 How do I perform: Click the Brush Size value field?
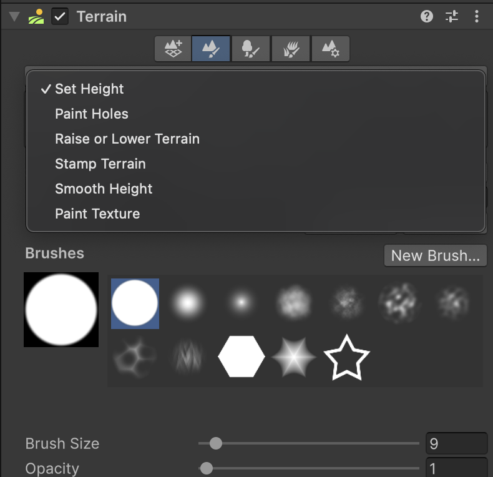456,444
